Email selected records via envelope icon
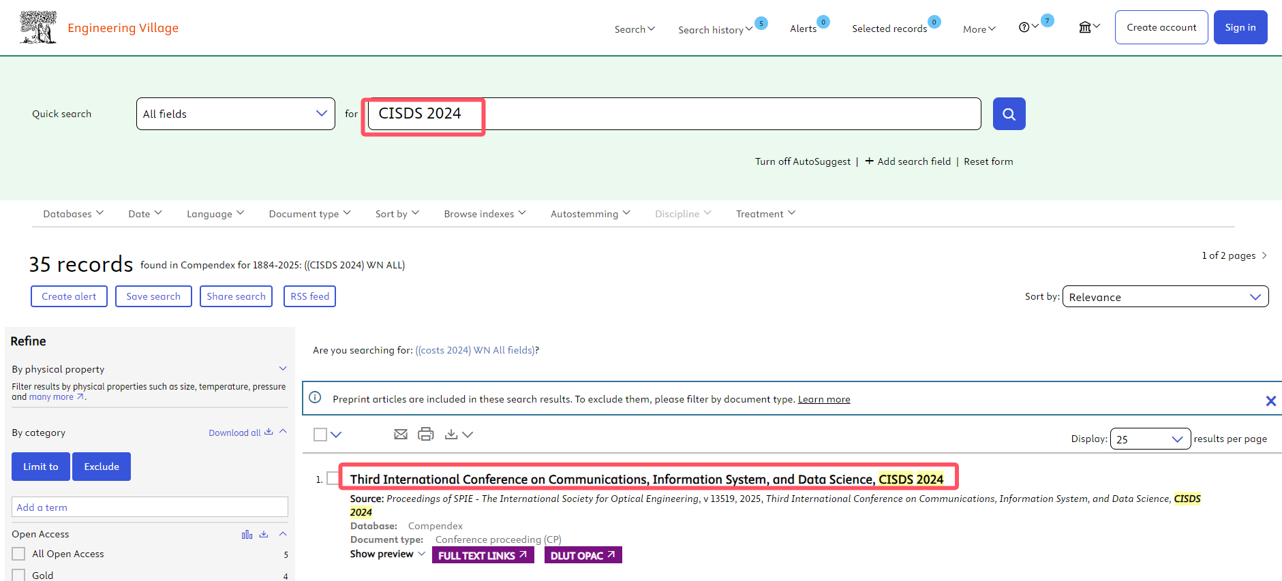This screenshot has width=1282, height=581. pyautogui.click(x=401, y=434)
